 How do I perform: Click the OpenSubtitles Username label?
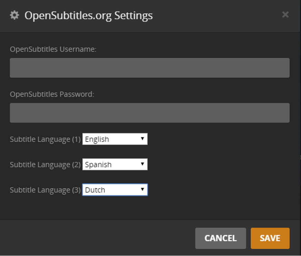[x=53, y=49]
